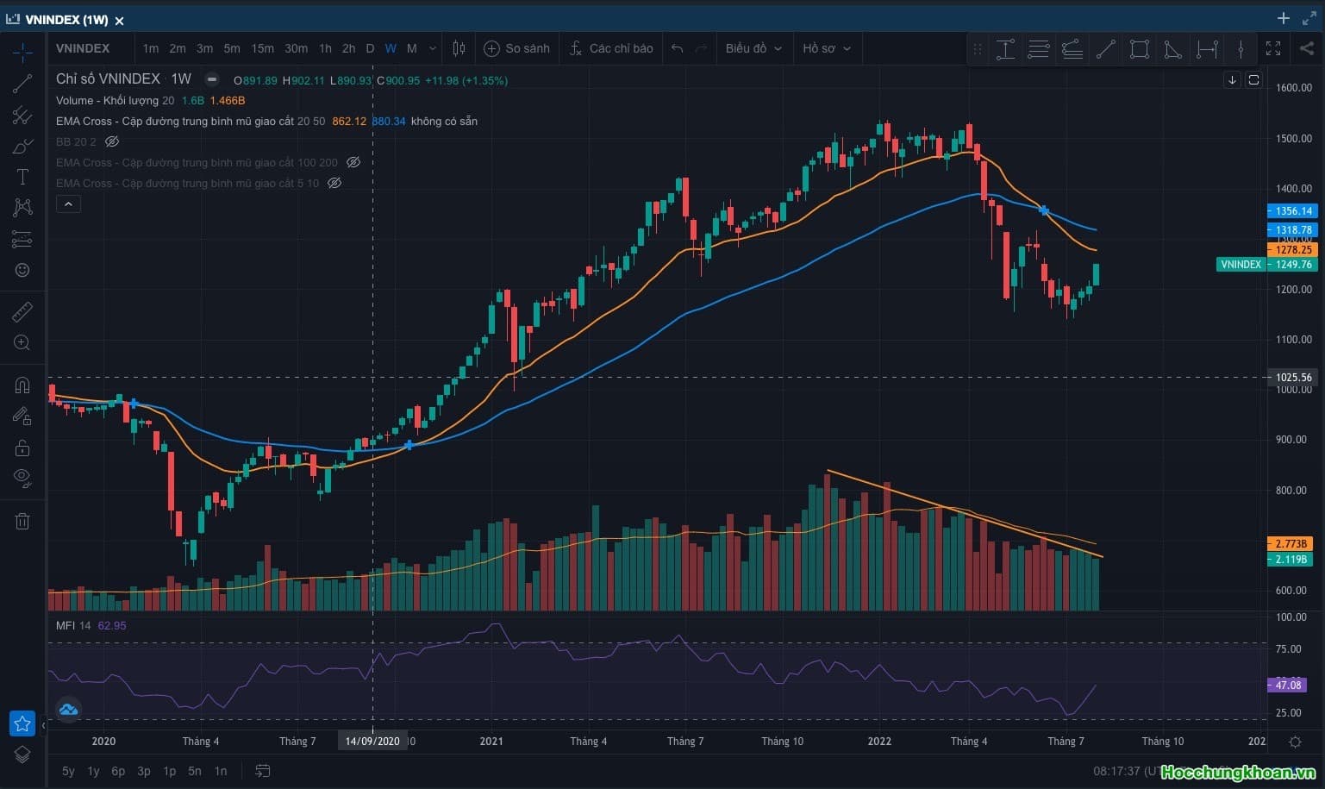Screen dimensions: 1325x789
Task: Select the Text annotation tool
Action: click(22, 177)
